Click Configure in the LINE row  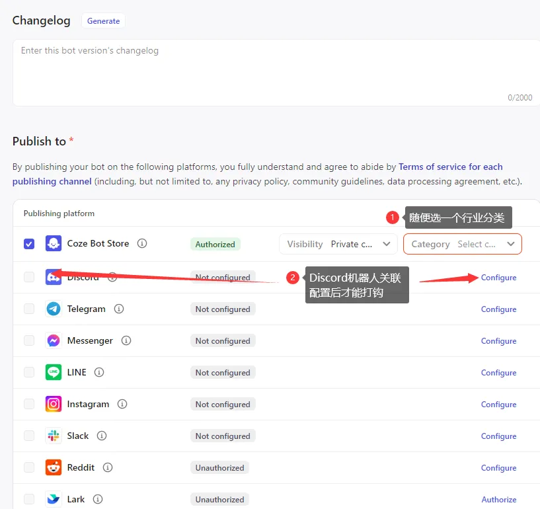[x=498, y=373]
